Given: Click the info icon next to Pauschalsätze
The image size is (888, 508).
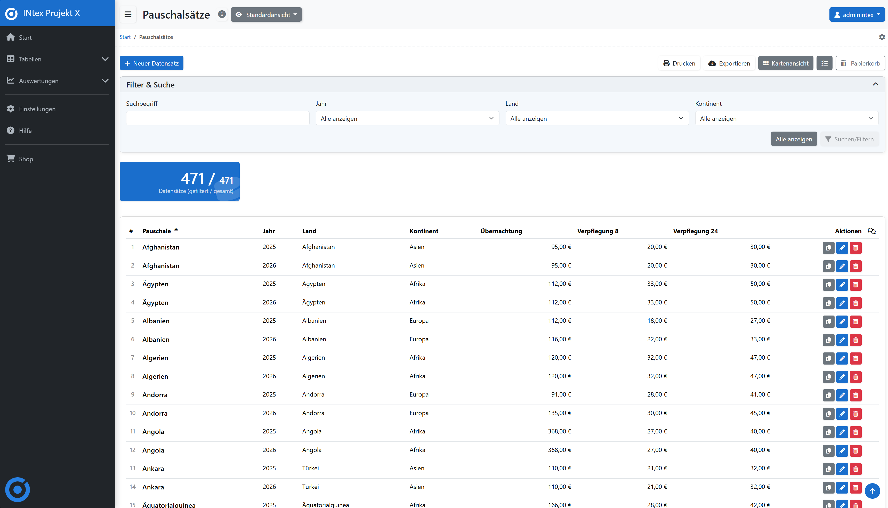Looking at the screenshot, I should click(x=222, y=14).
